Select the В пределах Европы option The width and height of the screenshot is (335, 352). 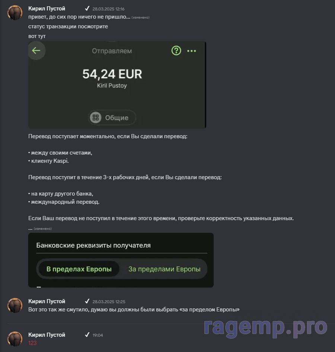tap(79, 269)
